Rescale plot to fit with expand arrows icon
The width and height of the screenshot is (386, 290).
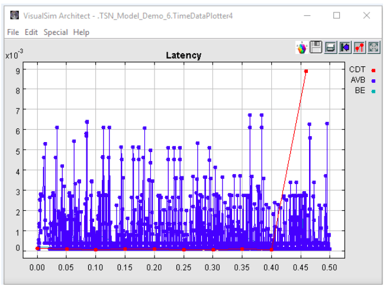(x=374, y=47)
